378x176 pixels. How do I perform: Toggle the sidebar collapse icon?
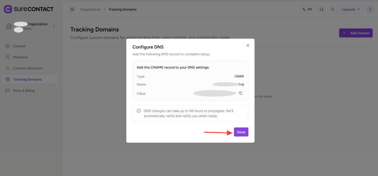tap(72, 9)
